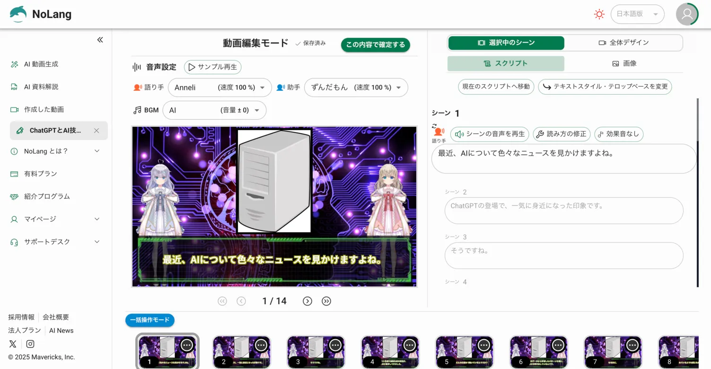
Task: Click the 採用情報 link
Action: point(21,317)
